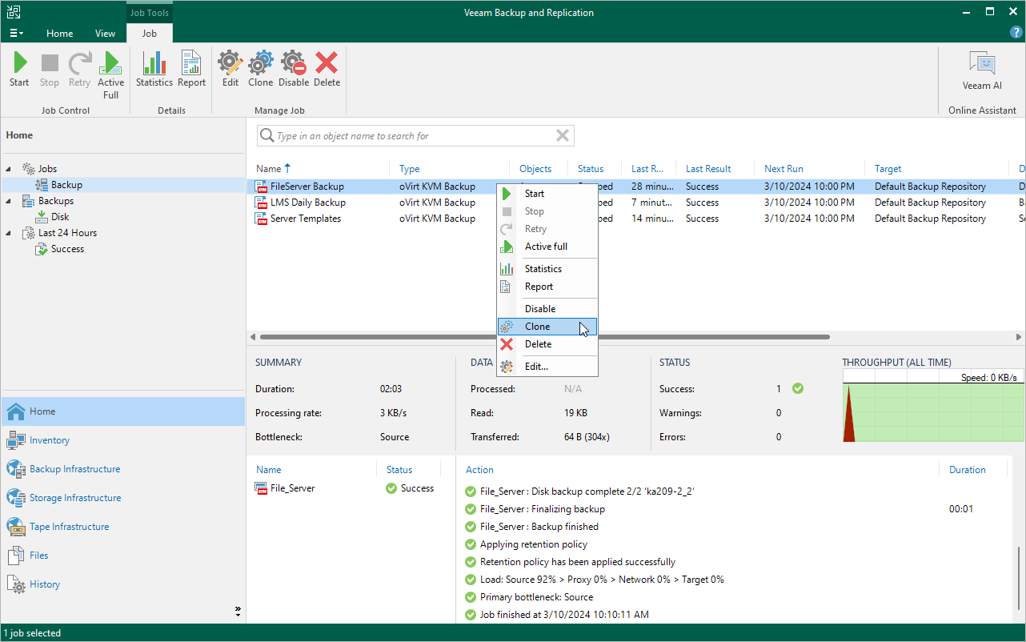The image size is (1026, 642).
Task: Open Backup Infrastructure navigation pane
Action: tap(123, 469)
